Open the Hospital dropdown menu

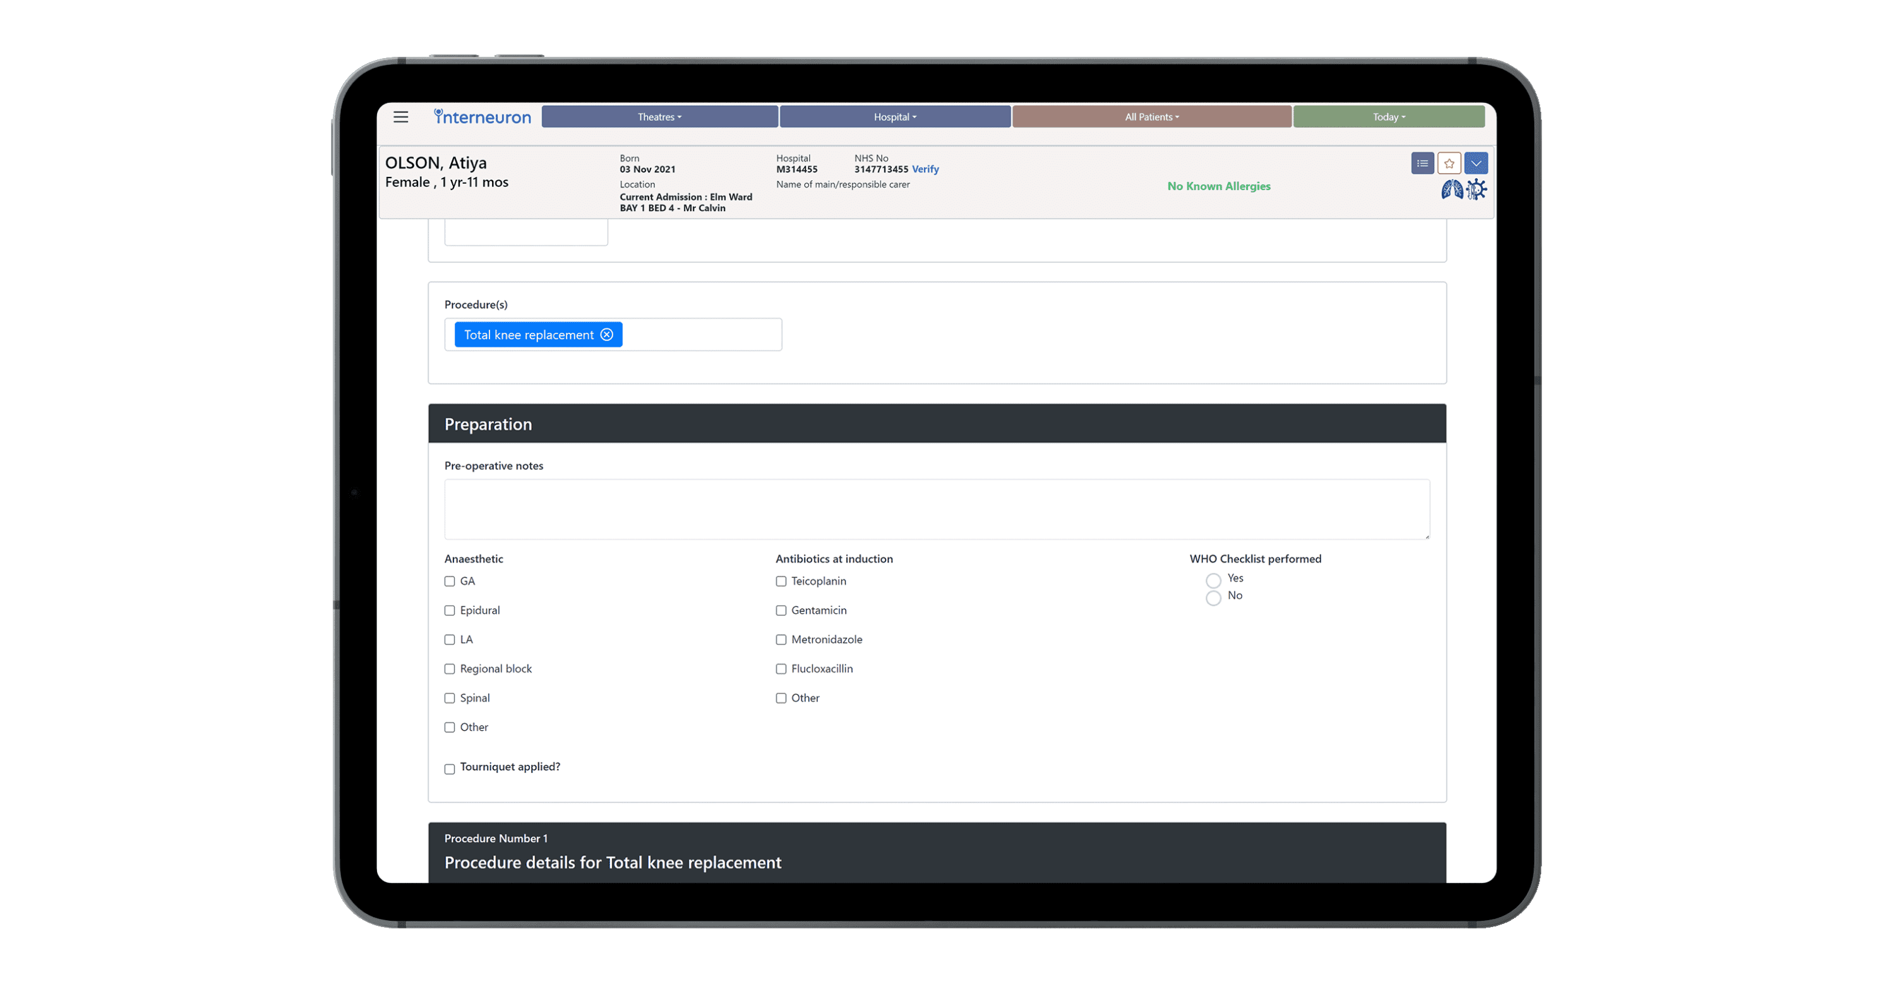(895, 117)
